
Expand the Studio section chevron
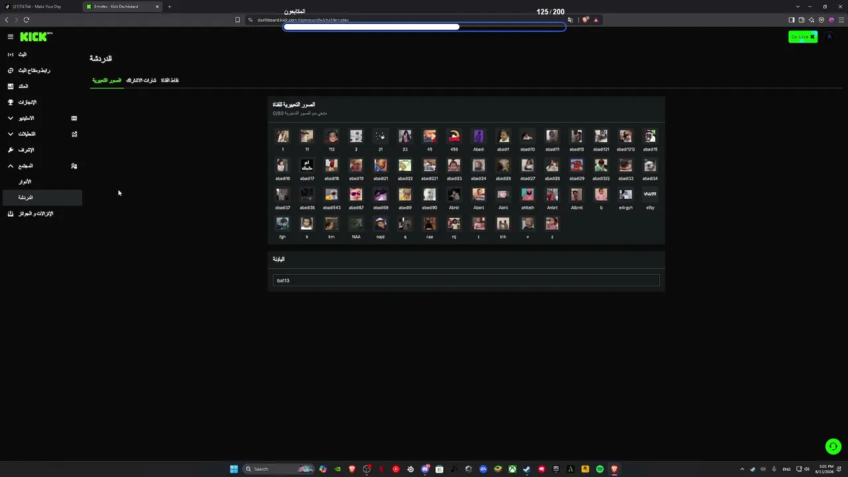pos(11,118)
